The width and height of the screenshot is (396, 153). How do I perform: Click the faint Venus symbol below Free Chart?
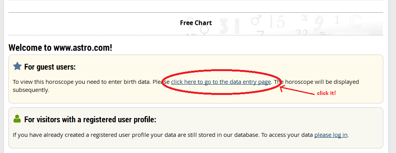204,30
